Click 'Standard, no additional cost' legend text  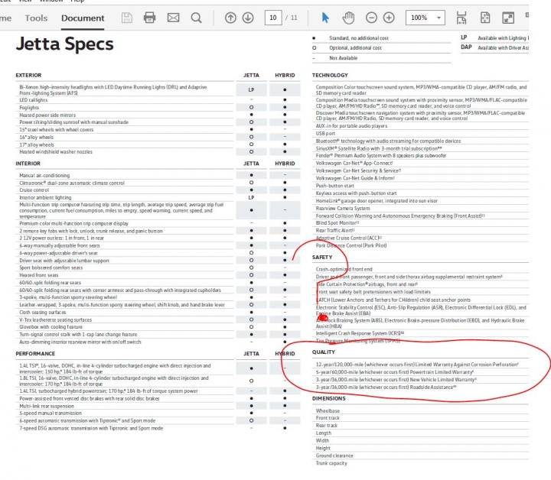[x=359, y=38]
